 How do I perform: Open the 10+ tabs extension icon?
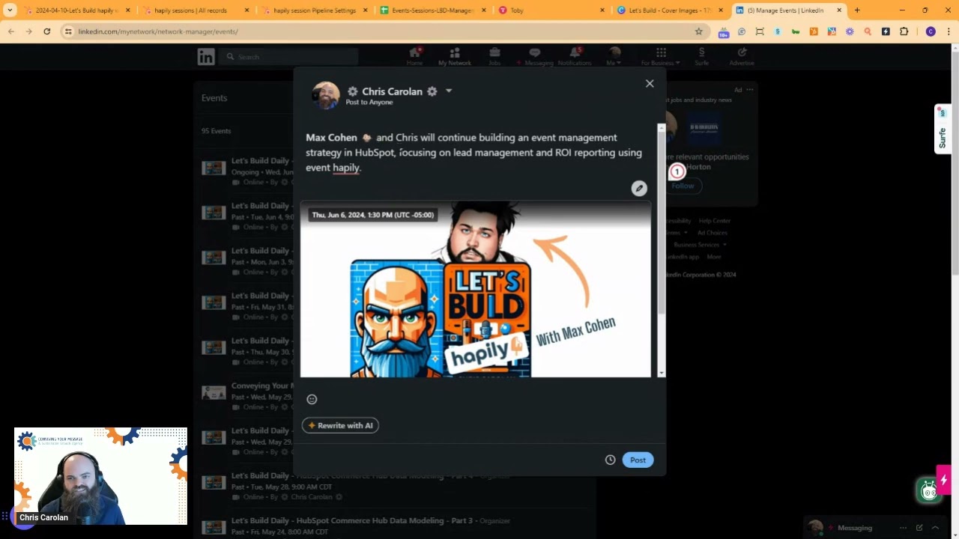[723, 32]
